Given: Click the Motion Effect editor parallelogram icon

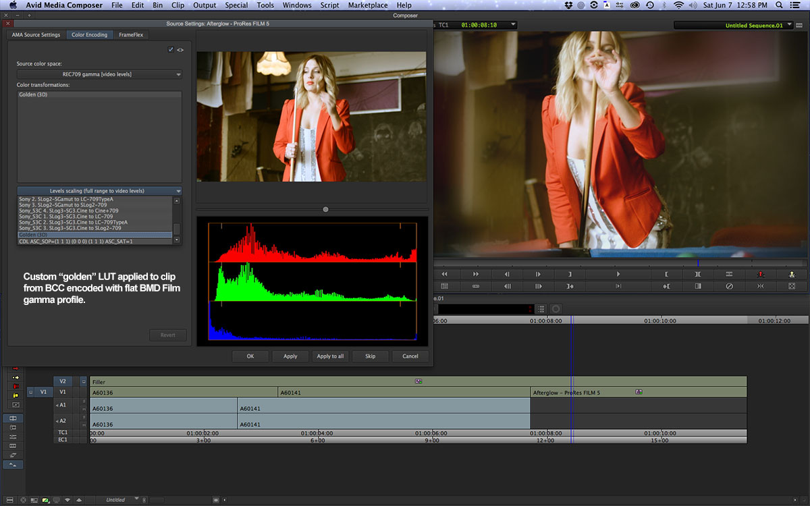Looking at the screenshot, I should [x=13, y=455].
